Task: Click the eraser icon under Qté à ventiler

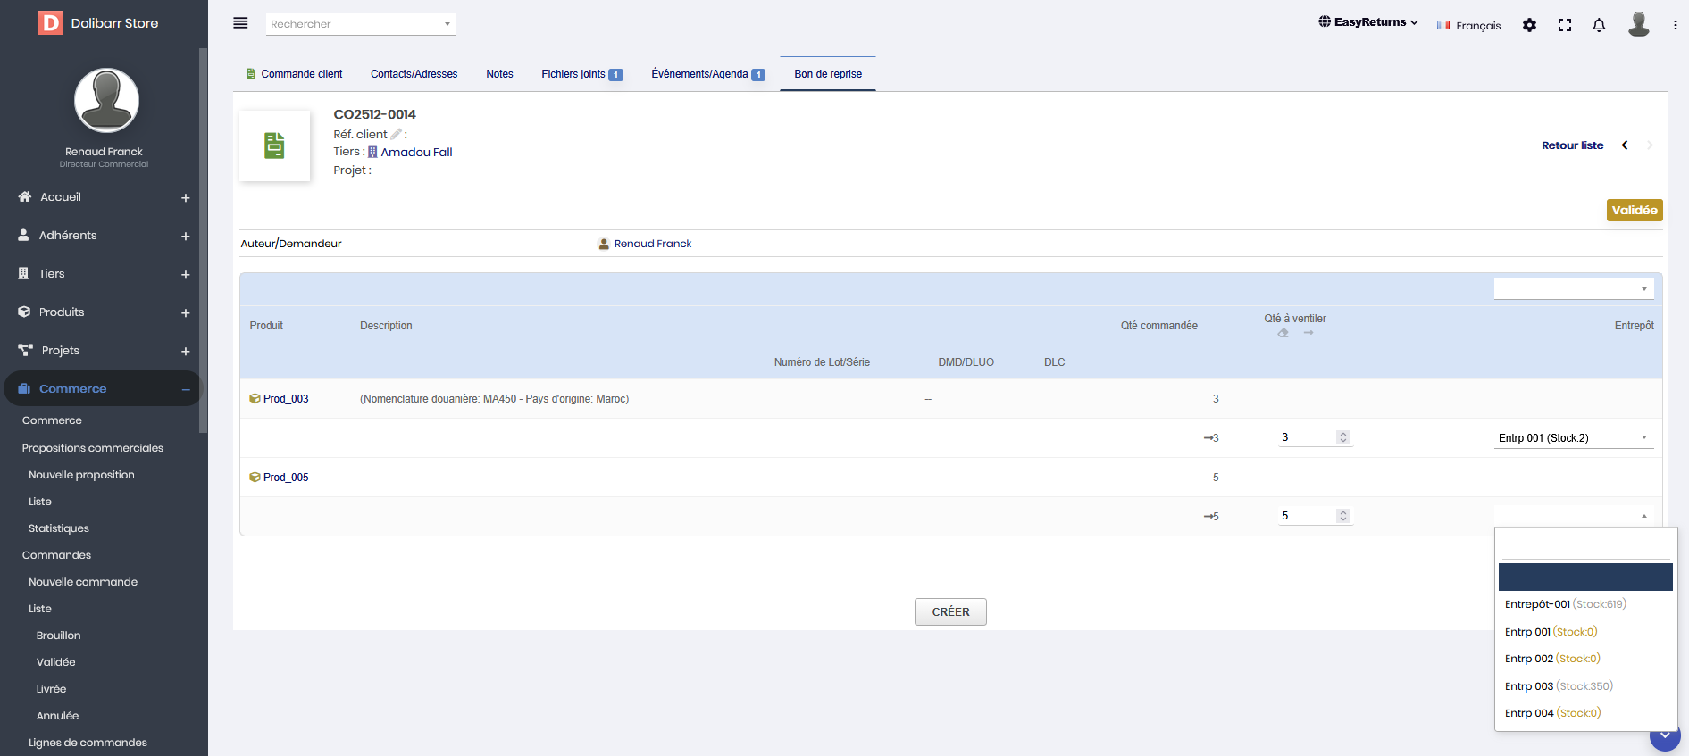Action: 1283,333
